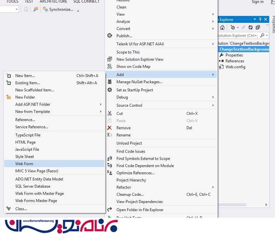Add a Class... item
275x234 pixels.
coord(54,209)
